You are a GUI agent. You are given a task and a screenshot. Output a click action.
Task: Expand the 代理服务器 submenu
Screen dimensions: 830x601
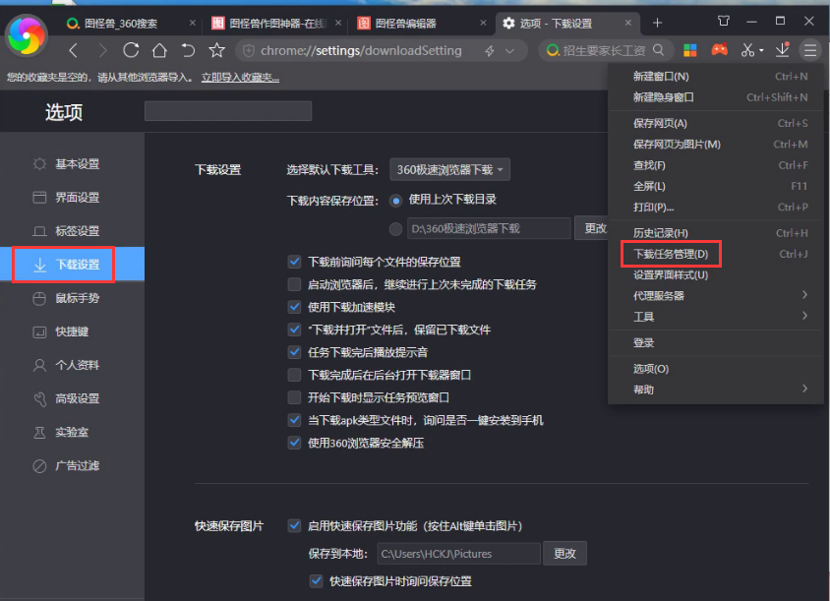(716, 295)
